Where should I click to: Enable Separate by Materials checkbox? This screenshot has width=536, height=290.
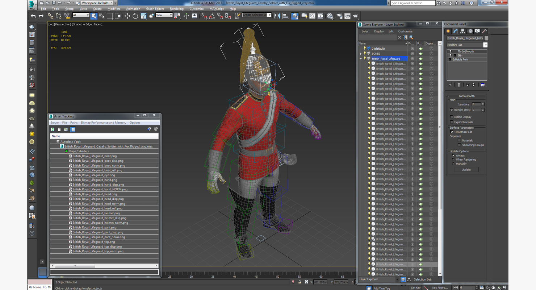click(x=459, y=141)
